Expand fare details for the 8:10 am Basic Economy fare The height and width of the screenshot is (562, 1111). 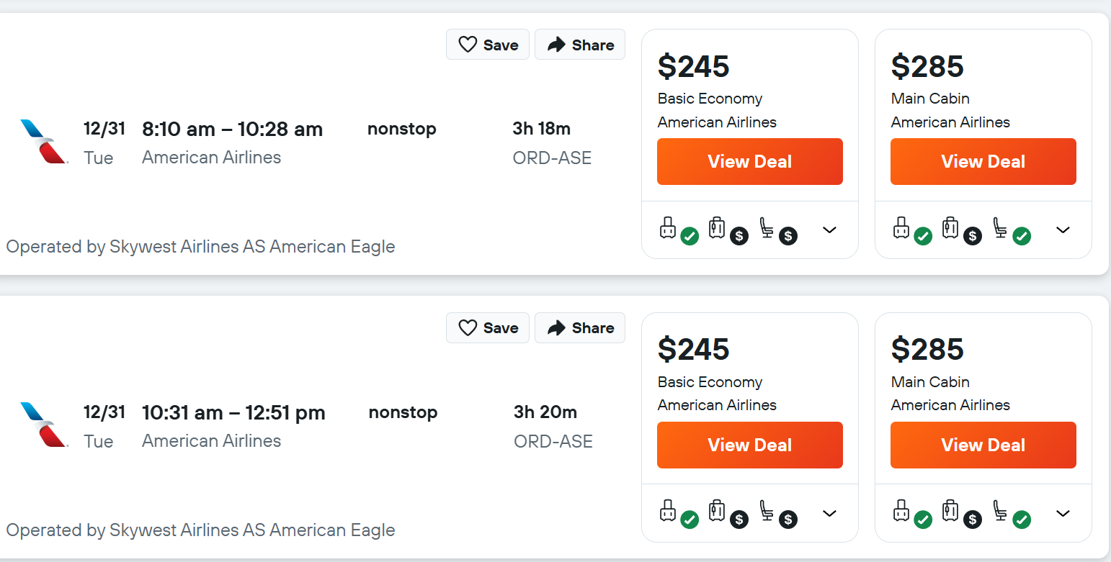[x=829, y=230]
